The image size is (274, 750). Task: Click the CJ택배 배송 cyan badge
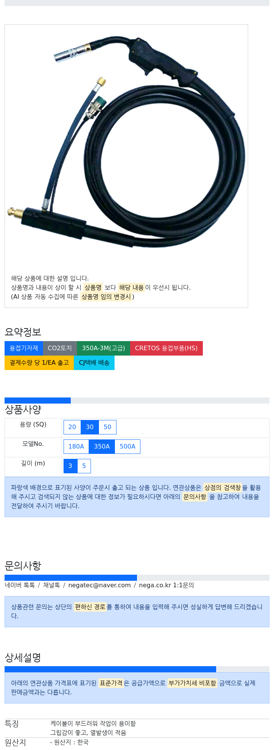click(x=94, y=363)
